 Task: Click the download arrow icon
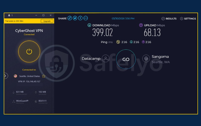89,25
